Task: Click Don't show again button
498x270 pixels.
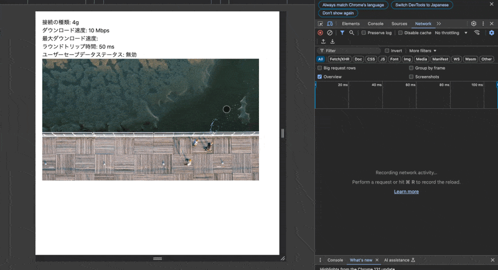Action: point(338,13)
